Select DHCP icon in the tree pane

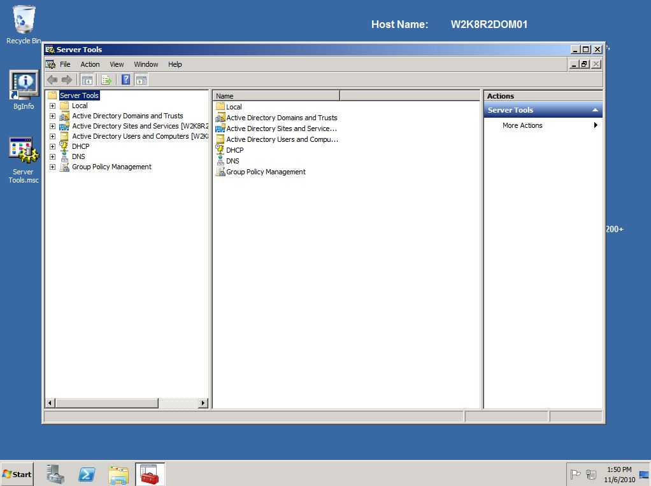pyautogui.click(x=64, y=146)
